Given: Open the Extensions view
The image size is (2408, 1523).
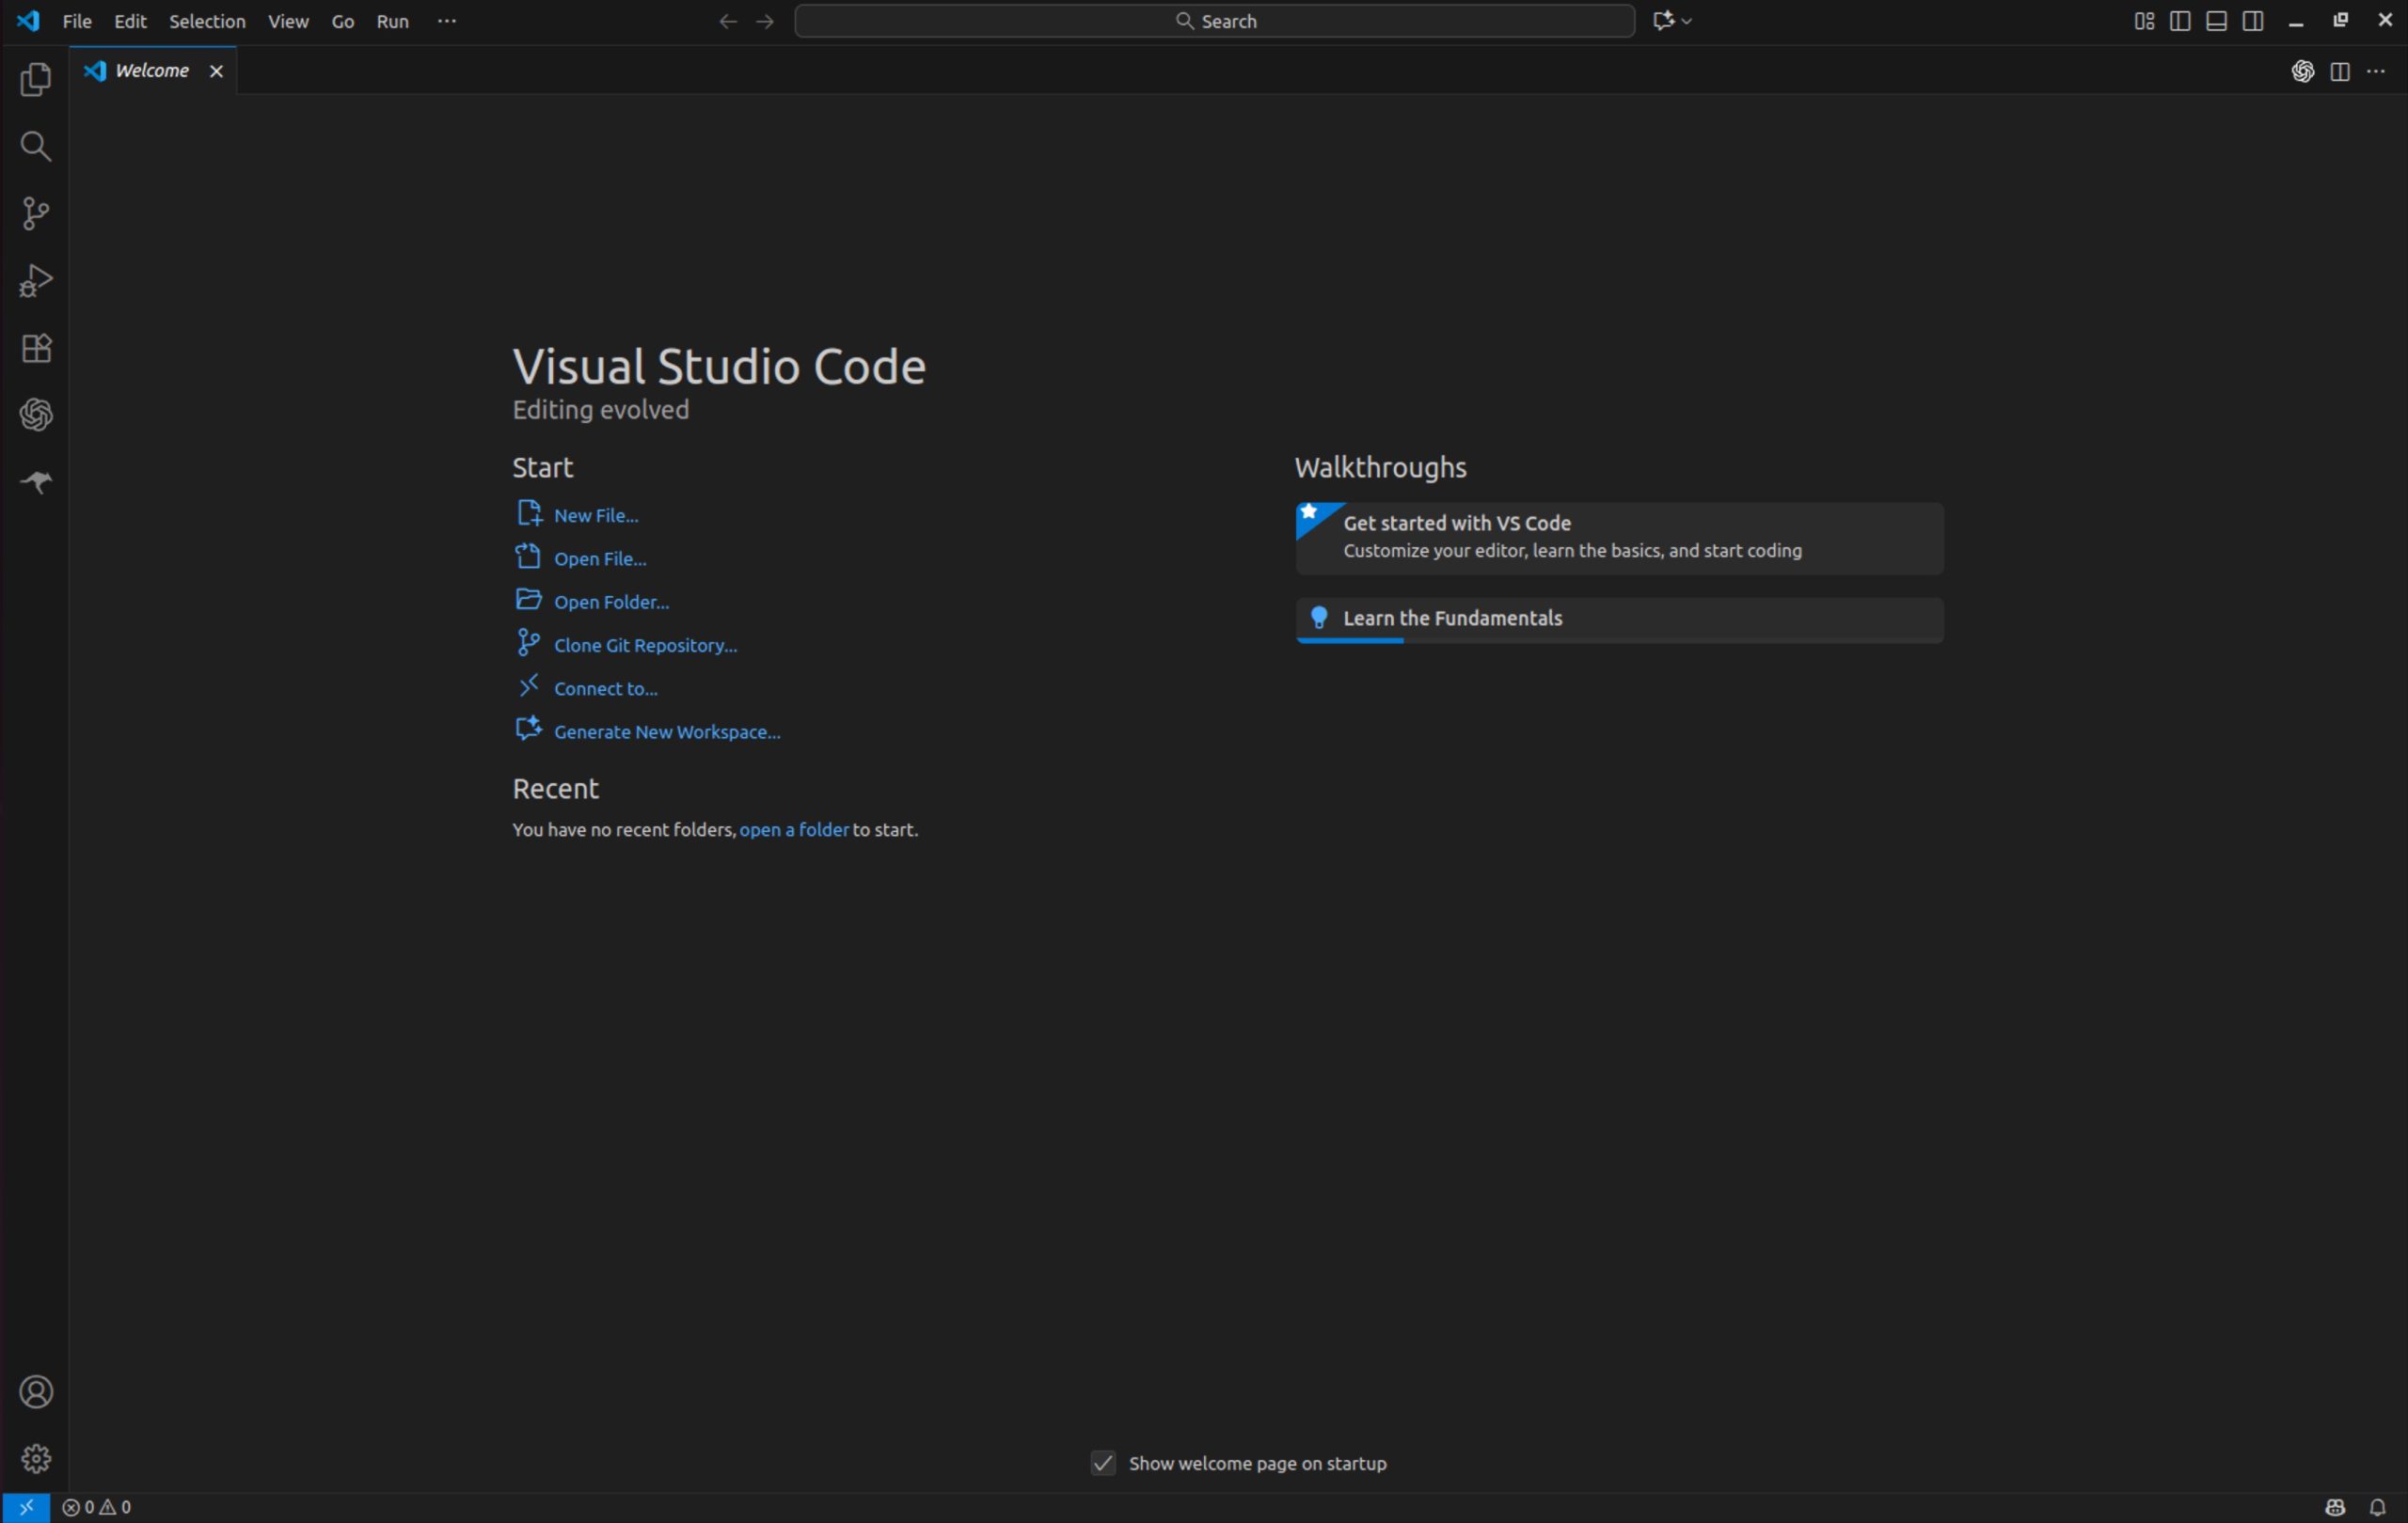Looking at the screenshot, I should point(36,348).
